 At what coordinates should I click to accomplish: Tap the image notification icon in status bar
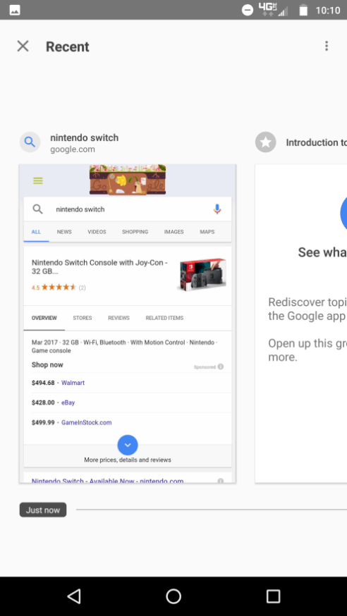point(15,10)
